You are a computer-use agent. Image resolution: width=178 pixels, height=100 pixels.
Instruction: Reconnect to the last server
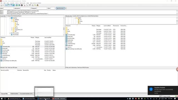pyautogui.click(x=27, y=5)
